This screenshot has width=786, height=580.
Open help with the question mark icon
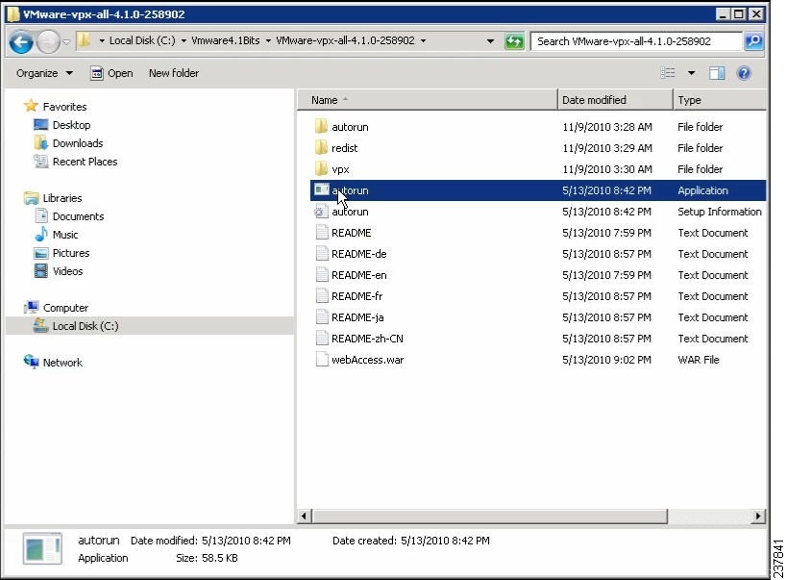pyautogui.click(x=744, y=73)
